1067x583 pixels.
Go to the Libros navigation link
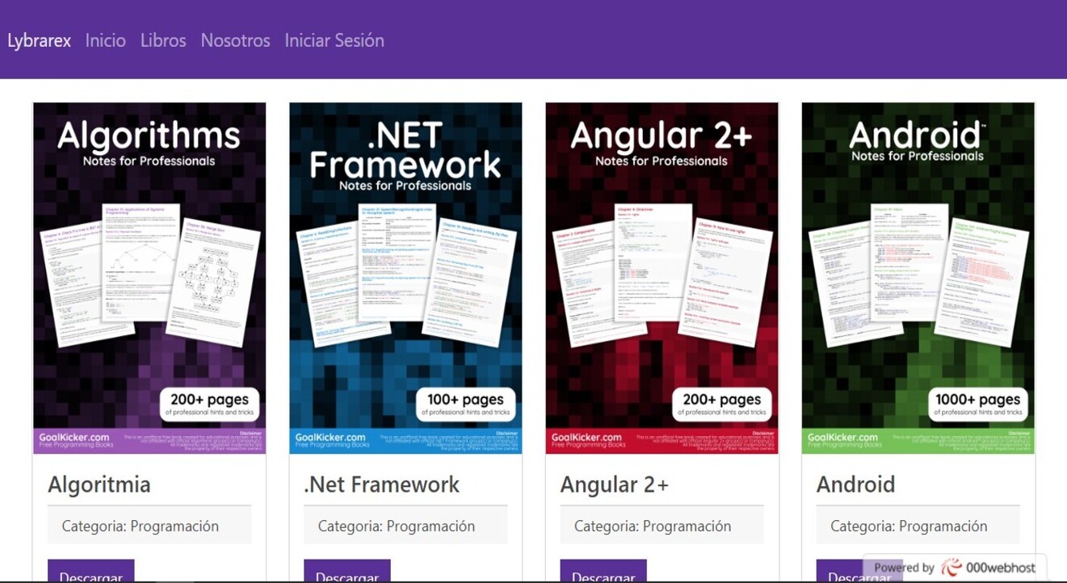coord(163,40)
